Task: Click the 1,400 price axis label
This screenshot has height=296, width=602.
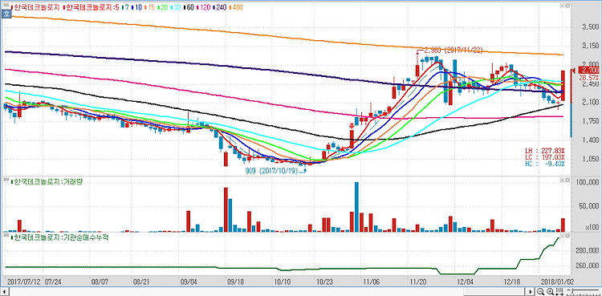Action: [x=590, y=140]
